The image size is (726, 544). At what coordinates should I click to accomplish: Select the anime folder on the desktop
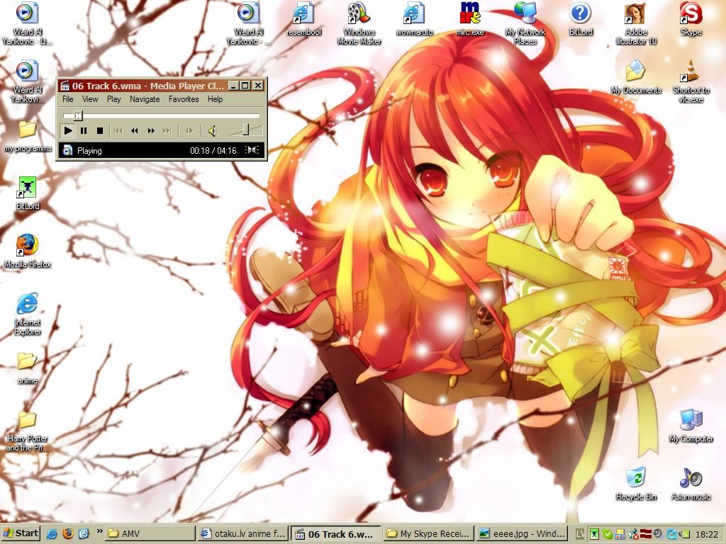tap(28, 368)
